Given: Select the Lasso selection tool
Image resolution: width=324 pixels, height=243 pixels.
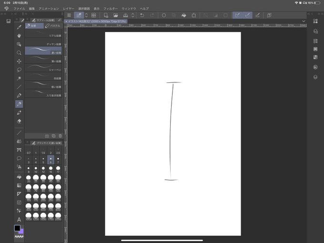Looking at the screenshot, I should [19, 70].
